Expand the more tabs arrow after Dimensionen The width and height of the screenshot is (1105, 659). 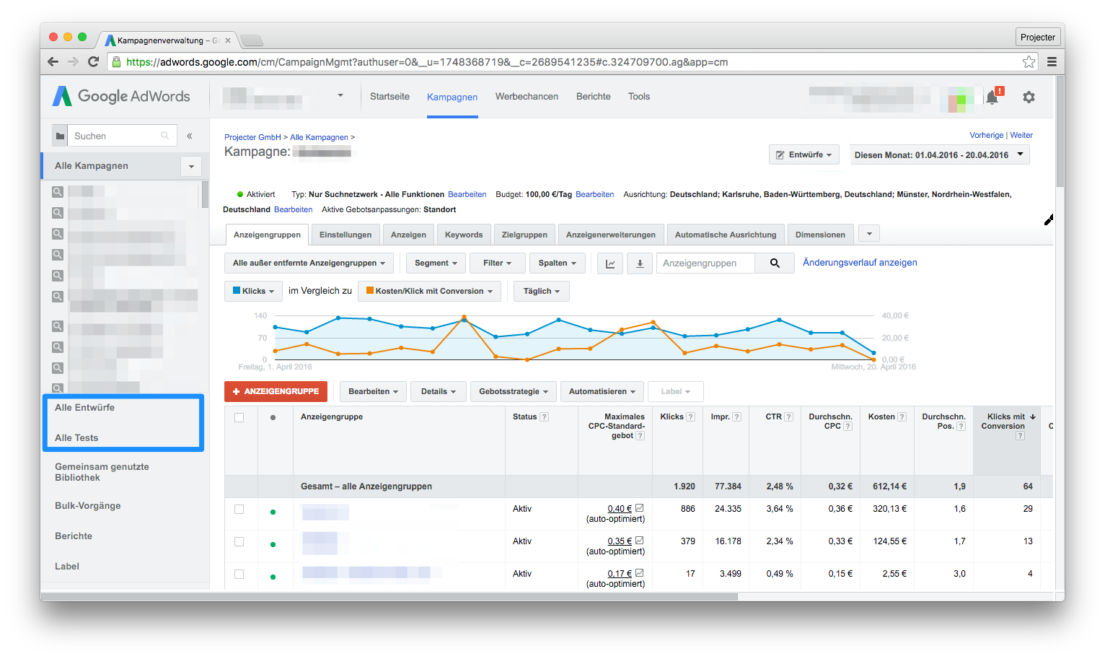(x=869, y=234)
